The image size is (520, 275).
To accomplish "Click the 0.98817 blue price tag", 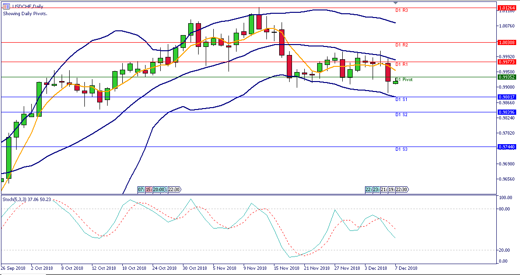I will pyautogui.click(x=506, y=97).
